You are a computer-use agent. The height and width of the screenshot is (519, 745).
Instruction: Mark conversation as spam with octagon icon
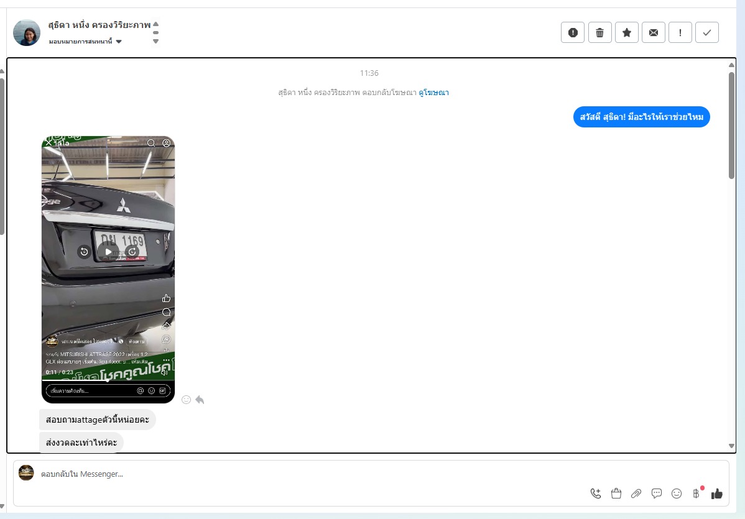point(572,33)
